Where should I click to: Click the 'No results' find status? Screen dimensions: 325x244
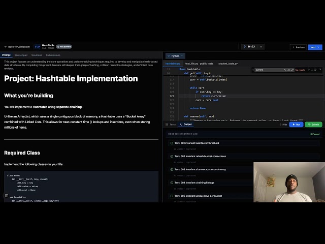tap(300, 70)
